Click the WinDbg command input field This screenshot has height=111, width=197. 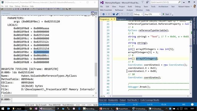point(54,100)
